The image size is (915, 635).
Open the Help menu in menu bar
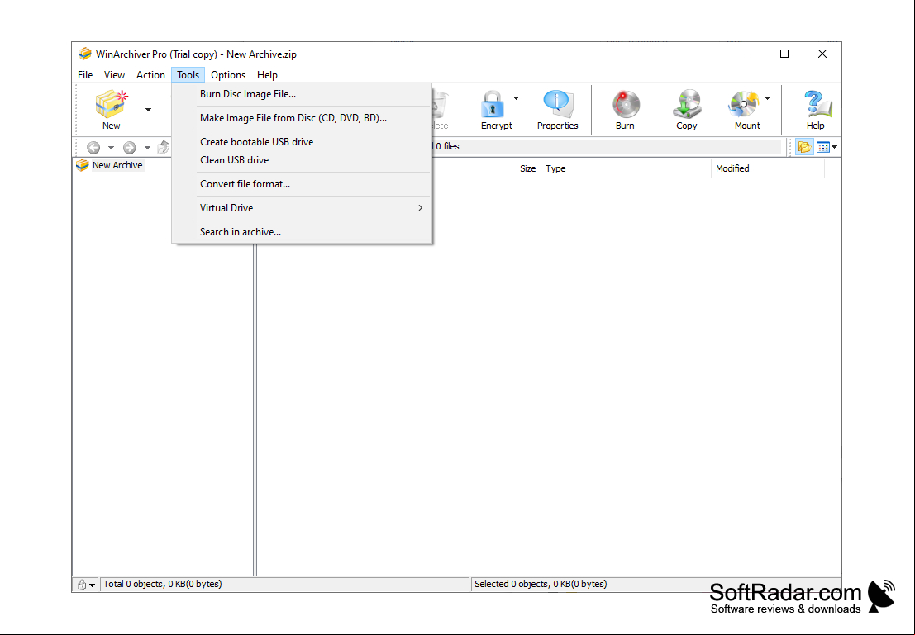tap(267, 74)
